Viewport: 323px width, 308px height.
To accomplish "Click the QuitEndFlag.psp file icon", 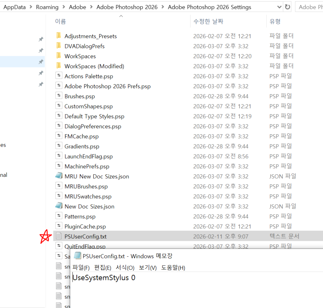I will click(59, 246).
